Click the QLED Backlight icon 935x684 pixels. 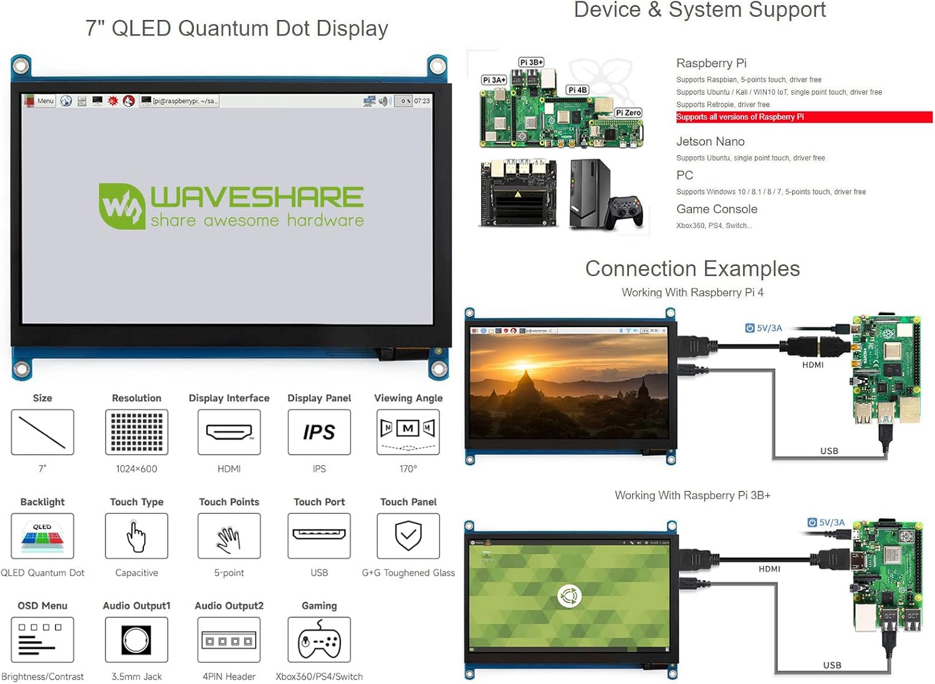click(42, 536)
